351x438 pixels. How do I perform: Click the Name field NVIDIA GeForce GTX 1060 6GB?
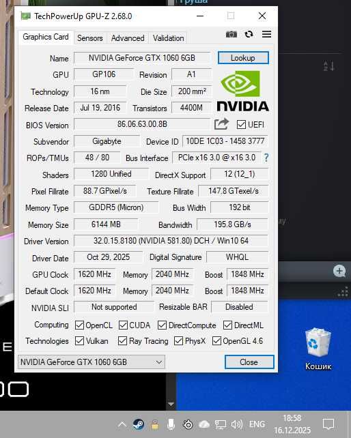coord(142,58)
